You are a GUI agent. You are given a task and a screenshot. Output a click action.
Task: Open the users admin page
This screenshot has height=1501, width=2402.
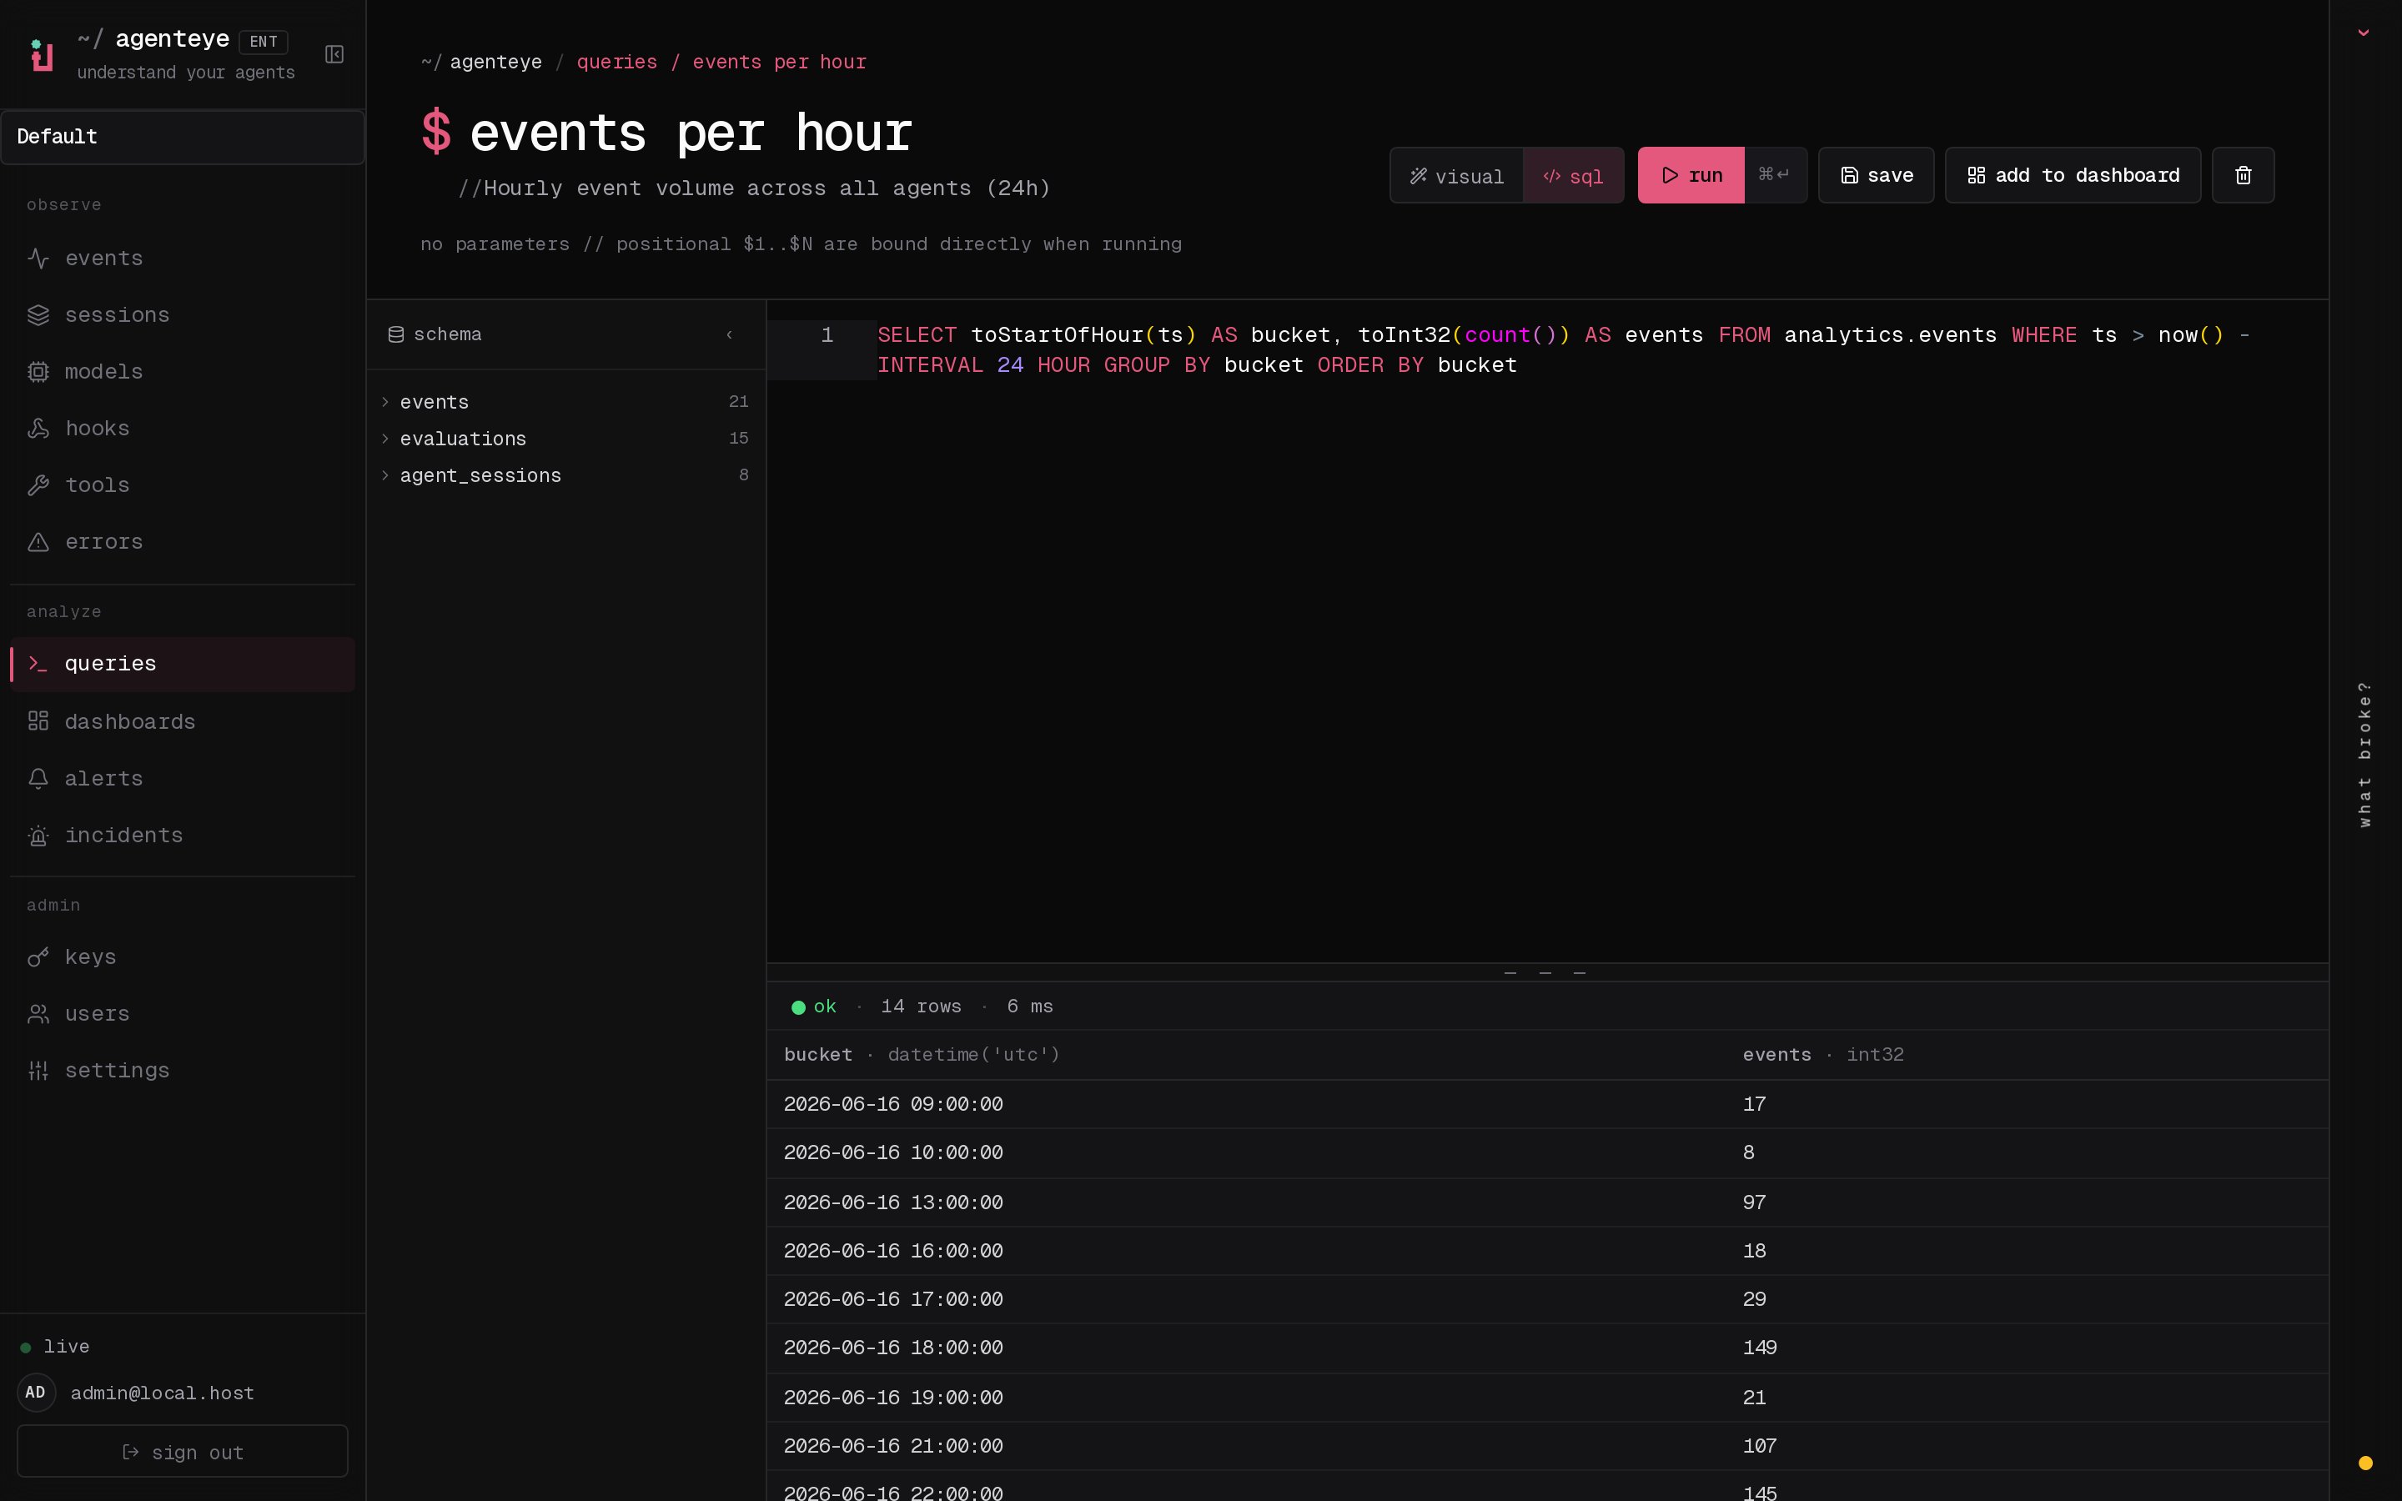coord(183,1013)
